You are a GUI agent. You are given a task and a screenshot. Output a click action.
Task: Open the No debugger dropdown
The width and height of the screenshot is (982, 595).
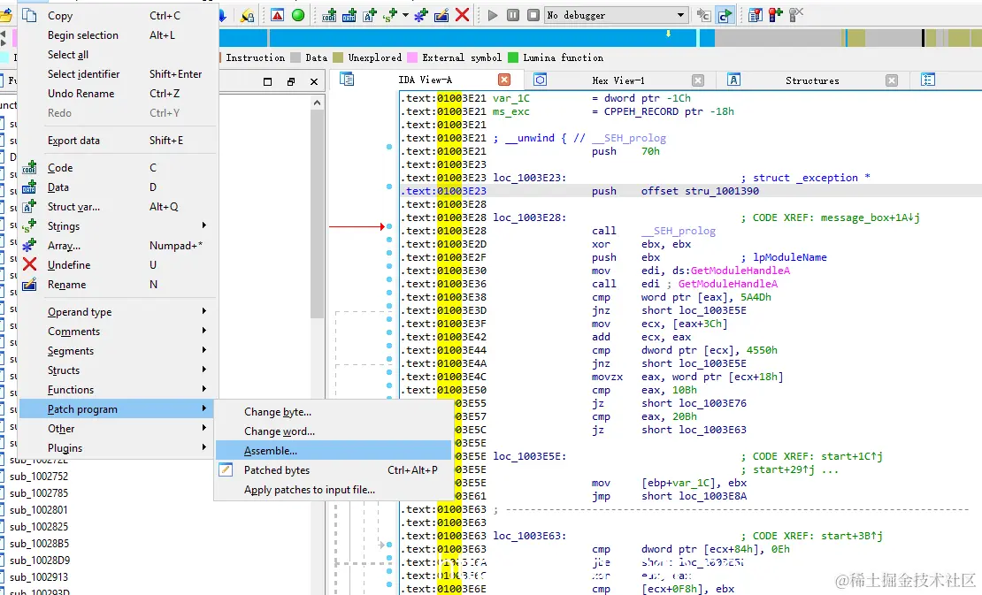coord(679,15)
